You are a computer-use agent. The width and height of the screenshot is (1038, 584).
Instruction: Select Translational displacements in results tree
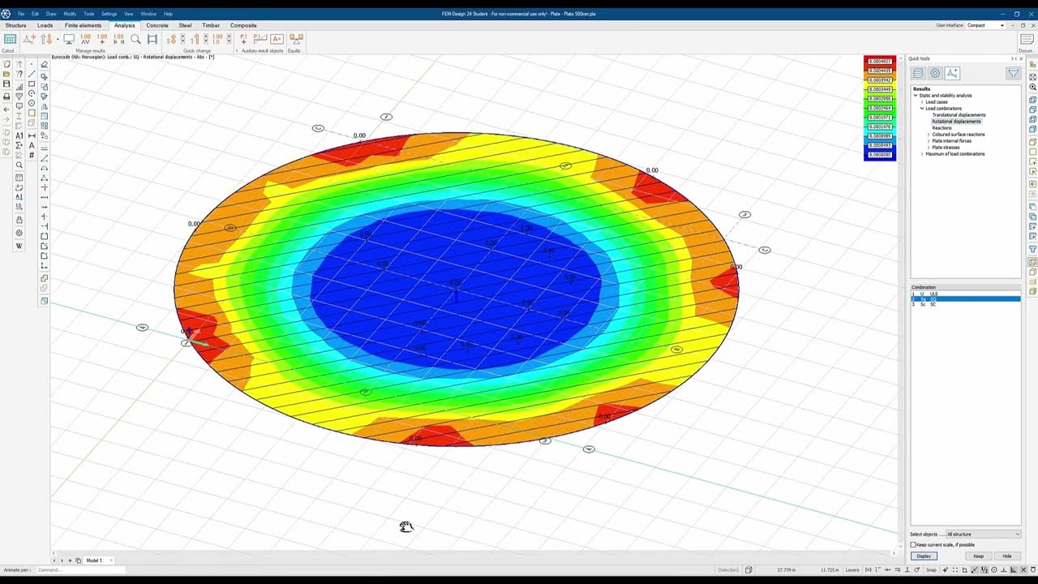(959, 115)
